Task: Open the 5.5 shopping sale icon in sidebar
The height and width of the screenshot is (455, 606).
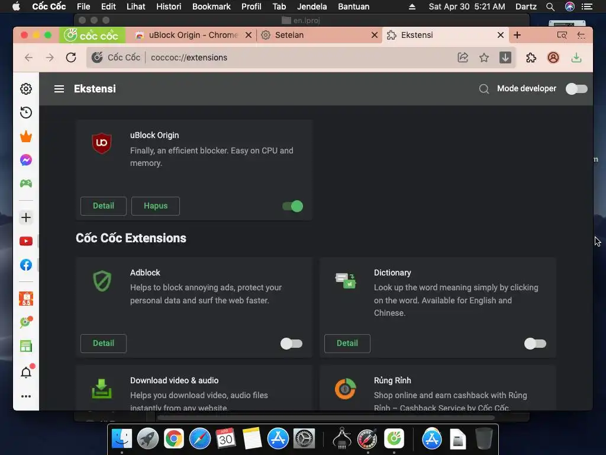Action: point(26,299)
